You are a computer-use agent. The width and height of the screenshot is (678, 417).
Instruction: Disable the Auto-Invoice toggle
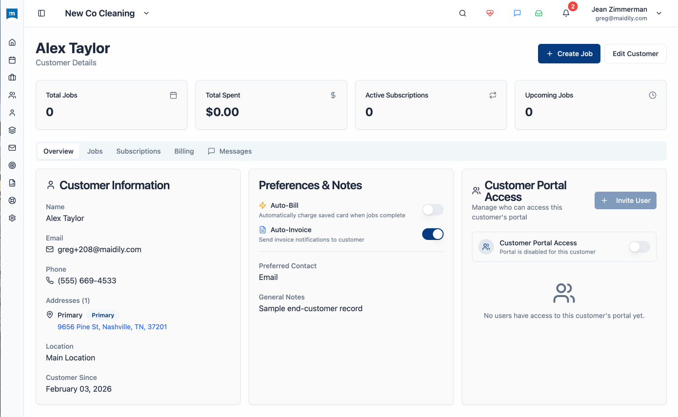click(x=432, y=234)
